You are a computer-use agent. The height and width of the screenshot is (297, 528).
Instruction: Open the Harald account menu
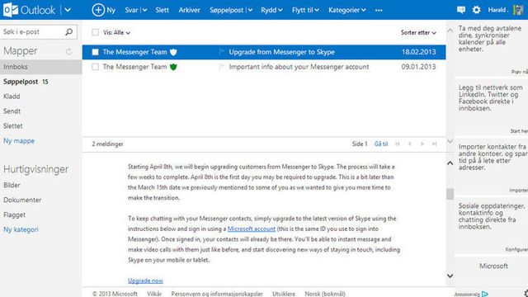[497, 10]
